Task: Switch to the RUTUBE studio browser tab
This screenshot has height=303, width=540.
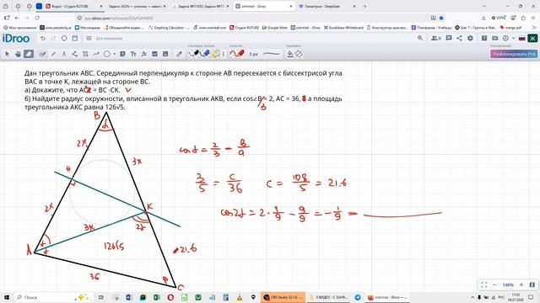Action: click(x=74, y=6)
